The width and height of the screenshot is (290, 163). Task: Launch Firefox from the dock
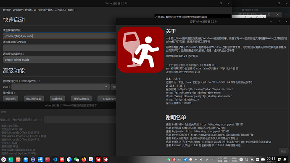click(84, 160)
